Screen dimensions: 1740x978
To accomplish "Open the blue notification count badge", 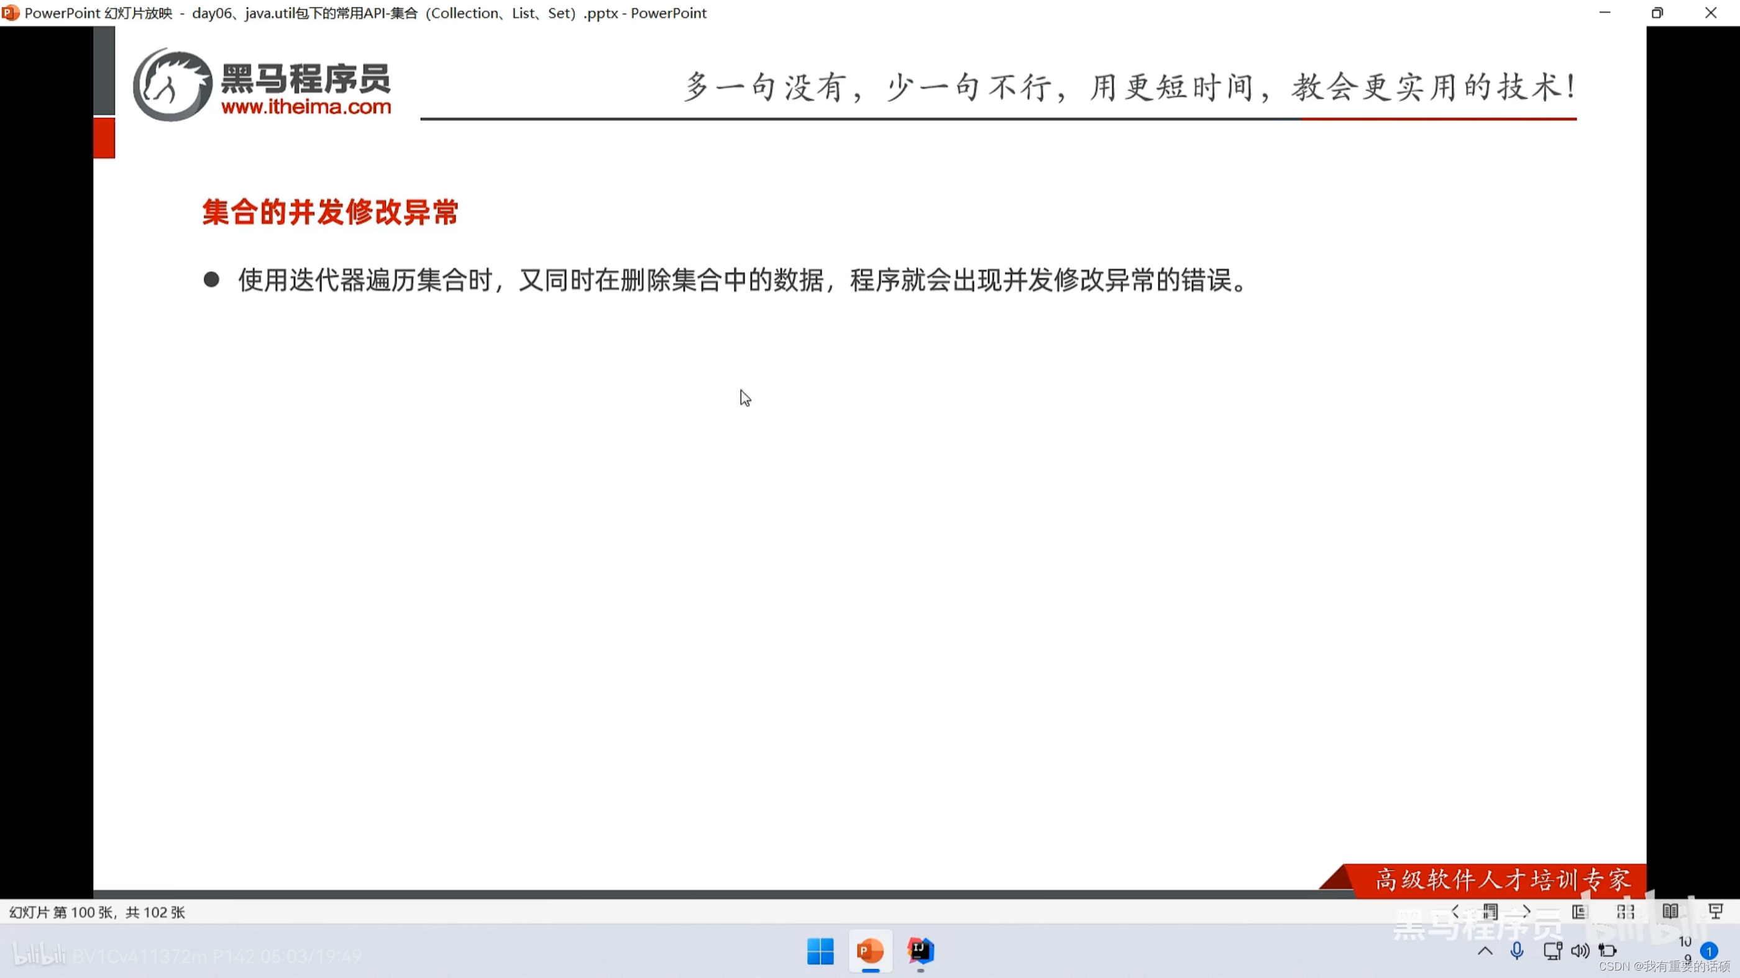I will tap(1708, 951).
